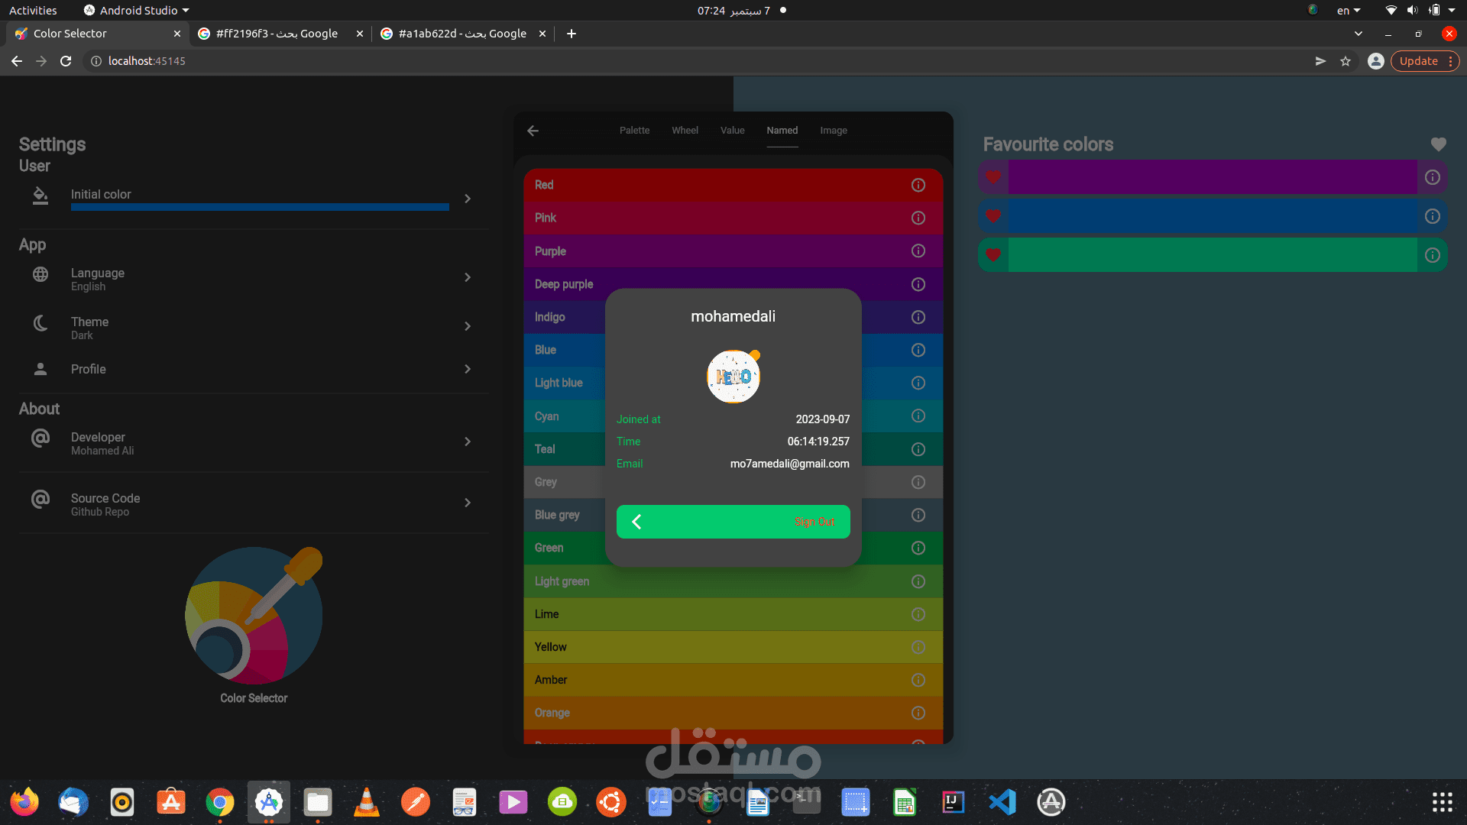Switch to the Image tab
The width and height of the screenshot is (1467, 825).
[x=833, y=131]
